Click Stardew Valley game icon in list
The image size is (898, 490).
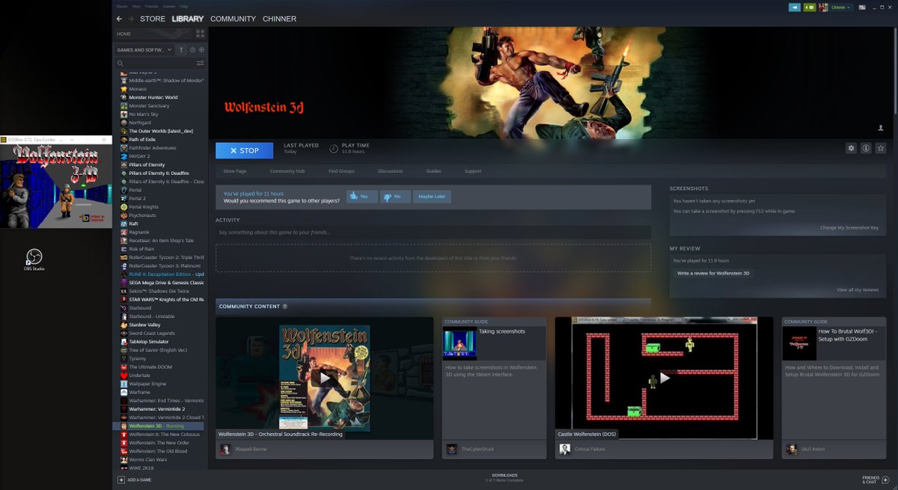coord(124,325)
